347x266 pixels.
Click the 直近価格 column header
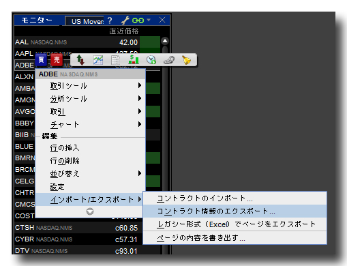124,31
